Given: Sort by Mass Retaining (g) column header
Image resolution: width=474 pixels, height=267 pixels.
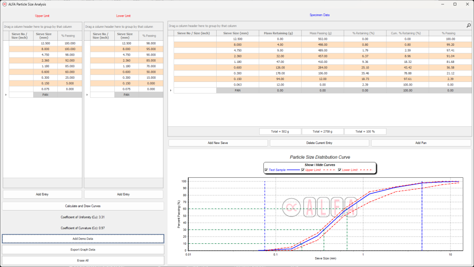Looking at the screenshot, I should 279,33.
